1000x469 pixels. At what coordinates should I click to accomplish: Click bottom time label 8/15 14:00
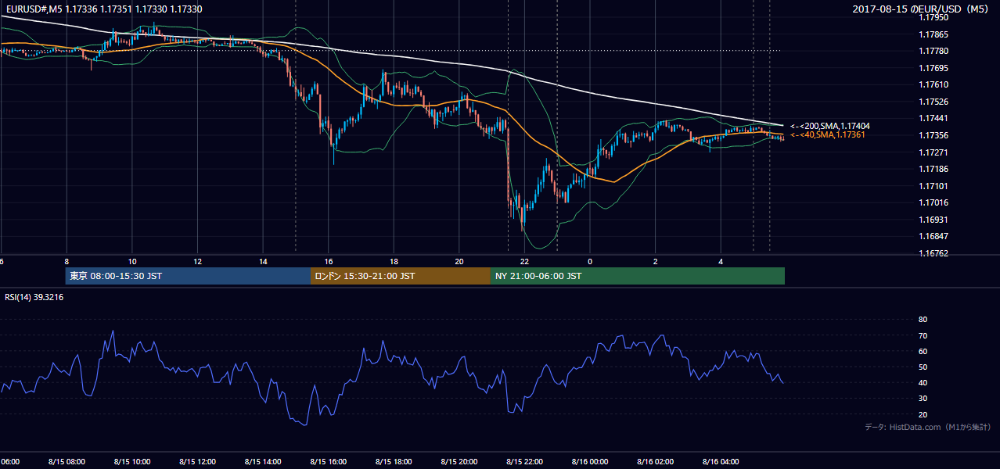(x=264, y=462)
